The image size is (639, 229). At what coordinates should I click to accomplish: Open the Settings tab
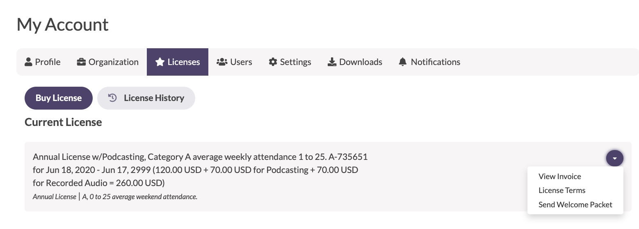(x=290, y=62)
